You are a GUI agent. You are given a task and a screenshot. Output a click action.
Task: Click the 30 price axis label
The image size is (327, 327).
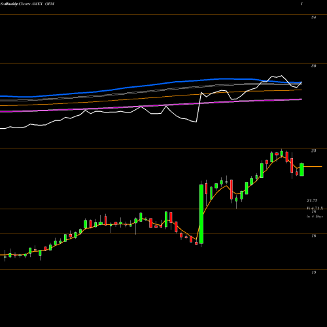click(313, 66)
